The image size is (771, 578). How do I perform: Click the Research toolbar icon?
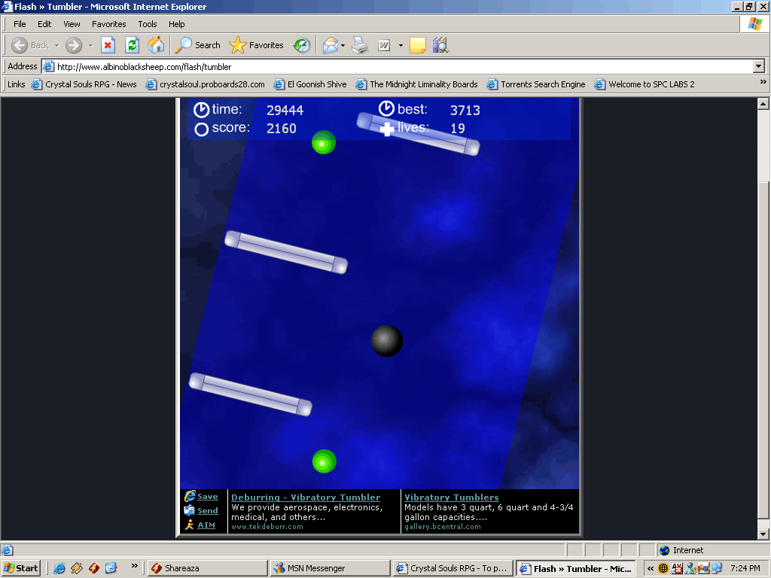[441, 45]
